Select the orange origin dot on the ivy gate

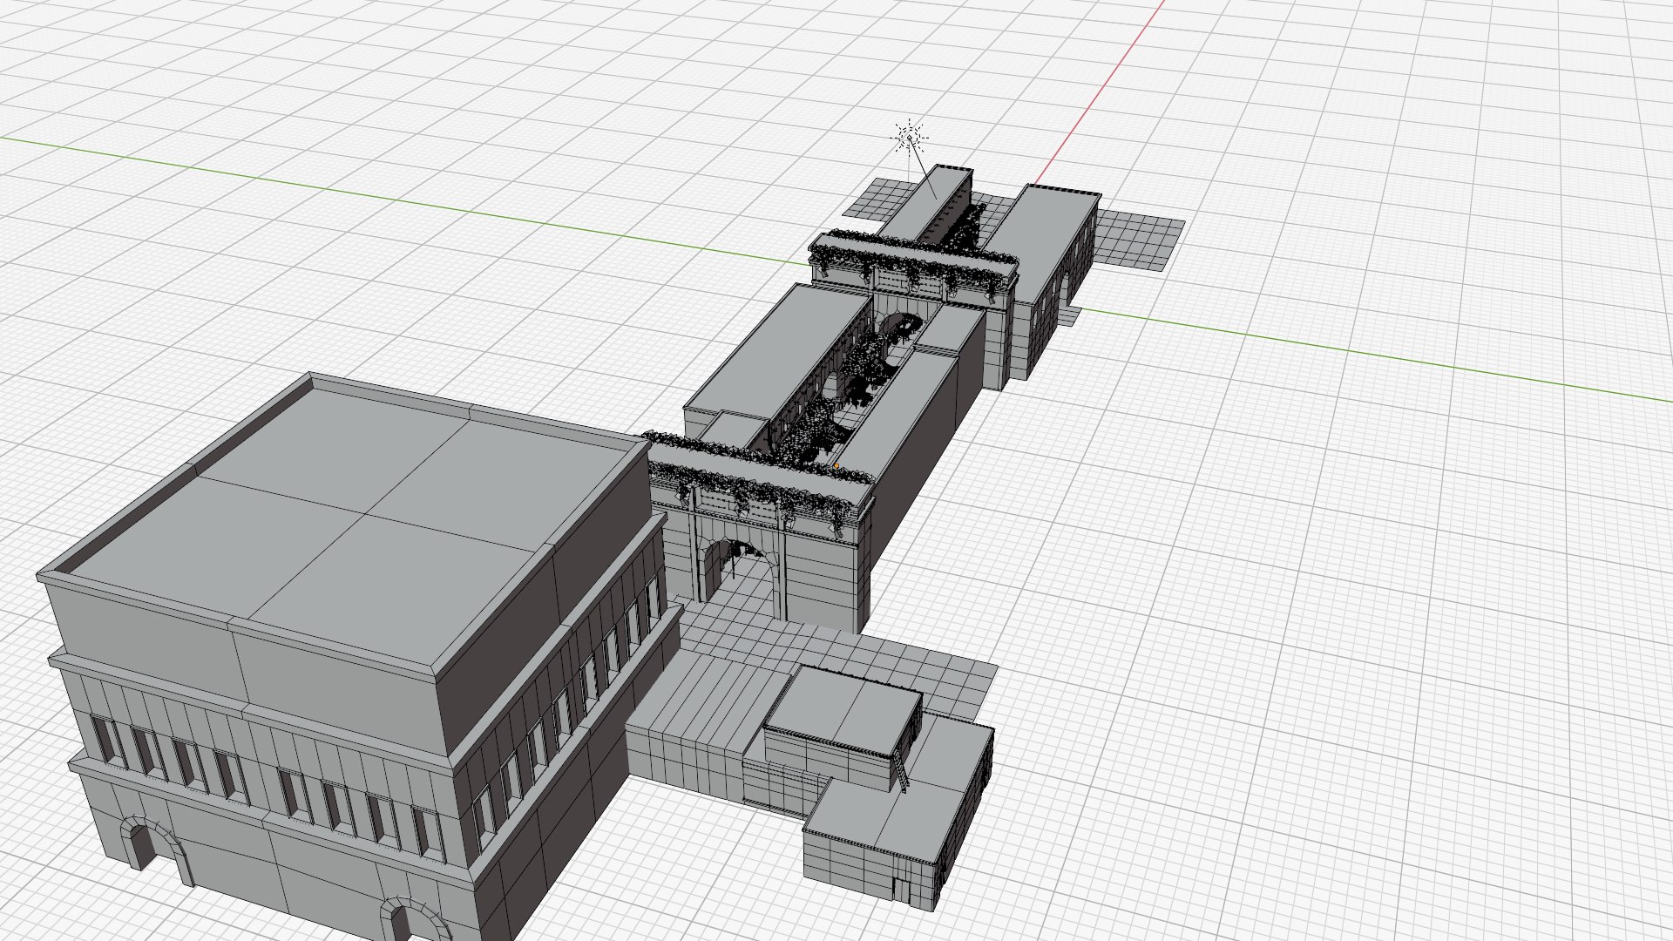pyautogui.click(x=836, y=467)
